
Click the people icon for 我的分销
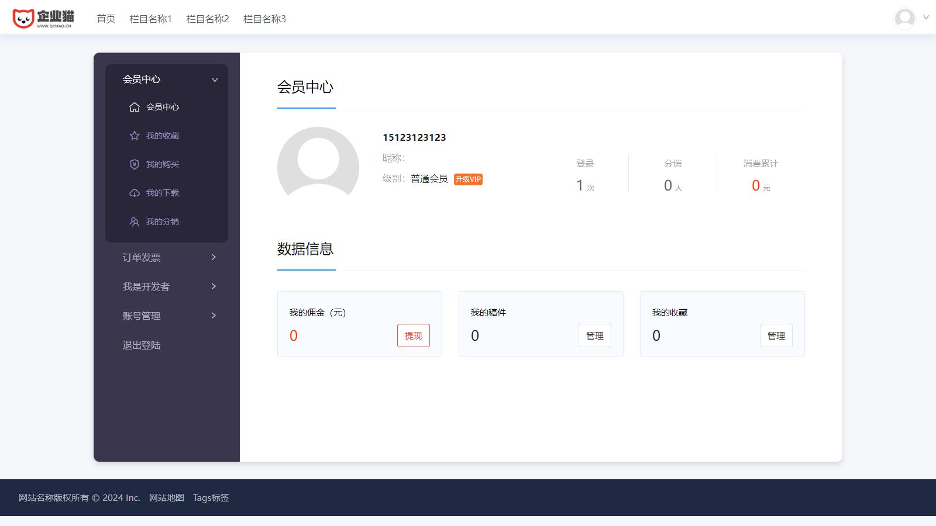point(135,222)
